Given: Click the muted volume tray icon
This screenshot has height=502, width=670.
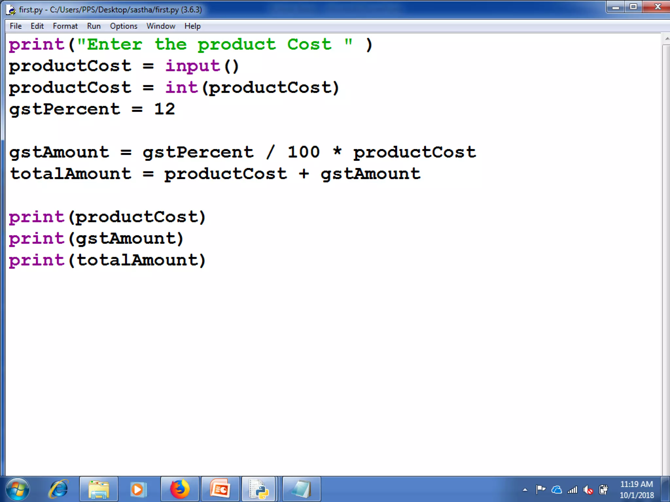Looking at the screenshot, I should click(588, 490).
